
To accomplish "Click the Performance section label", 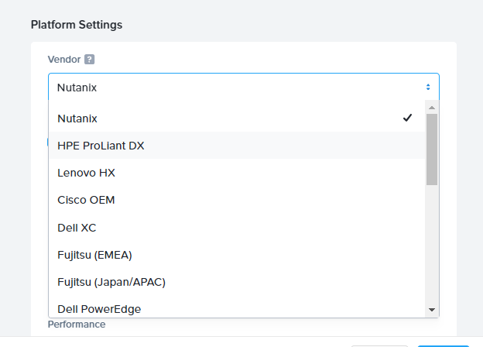I will (77, 324).
